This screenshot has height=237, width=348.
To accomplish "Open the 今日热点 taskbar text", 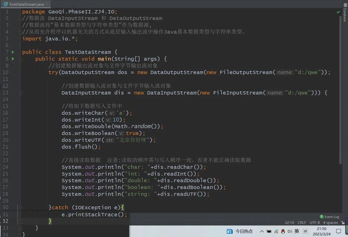I will click(244, 231).
